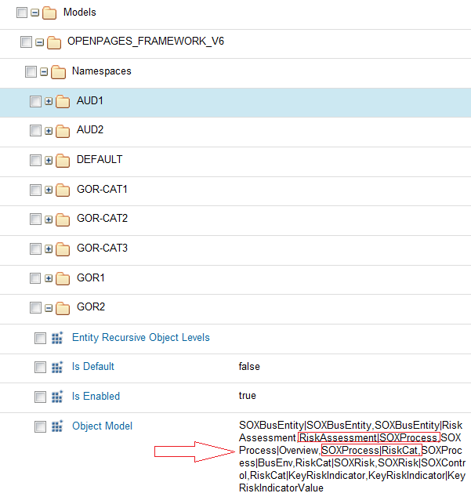Open the Object Model setting link

click(x=102, y=426)
